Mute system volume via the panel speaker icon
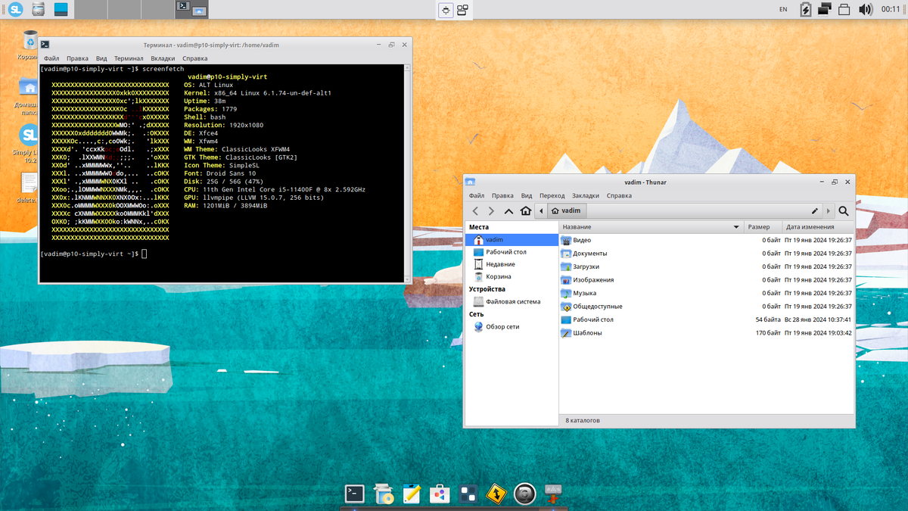Image resolution: width=908 pixels, height=511 pixels. (865, 9)
